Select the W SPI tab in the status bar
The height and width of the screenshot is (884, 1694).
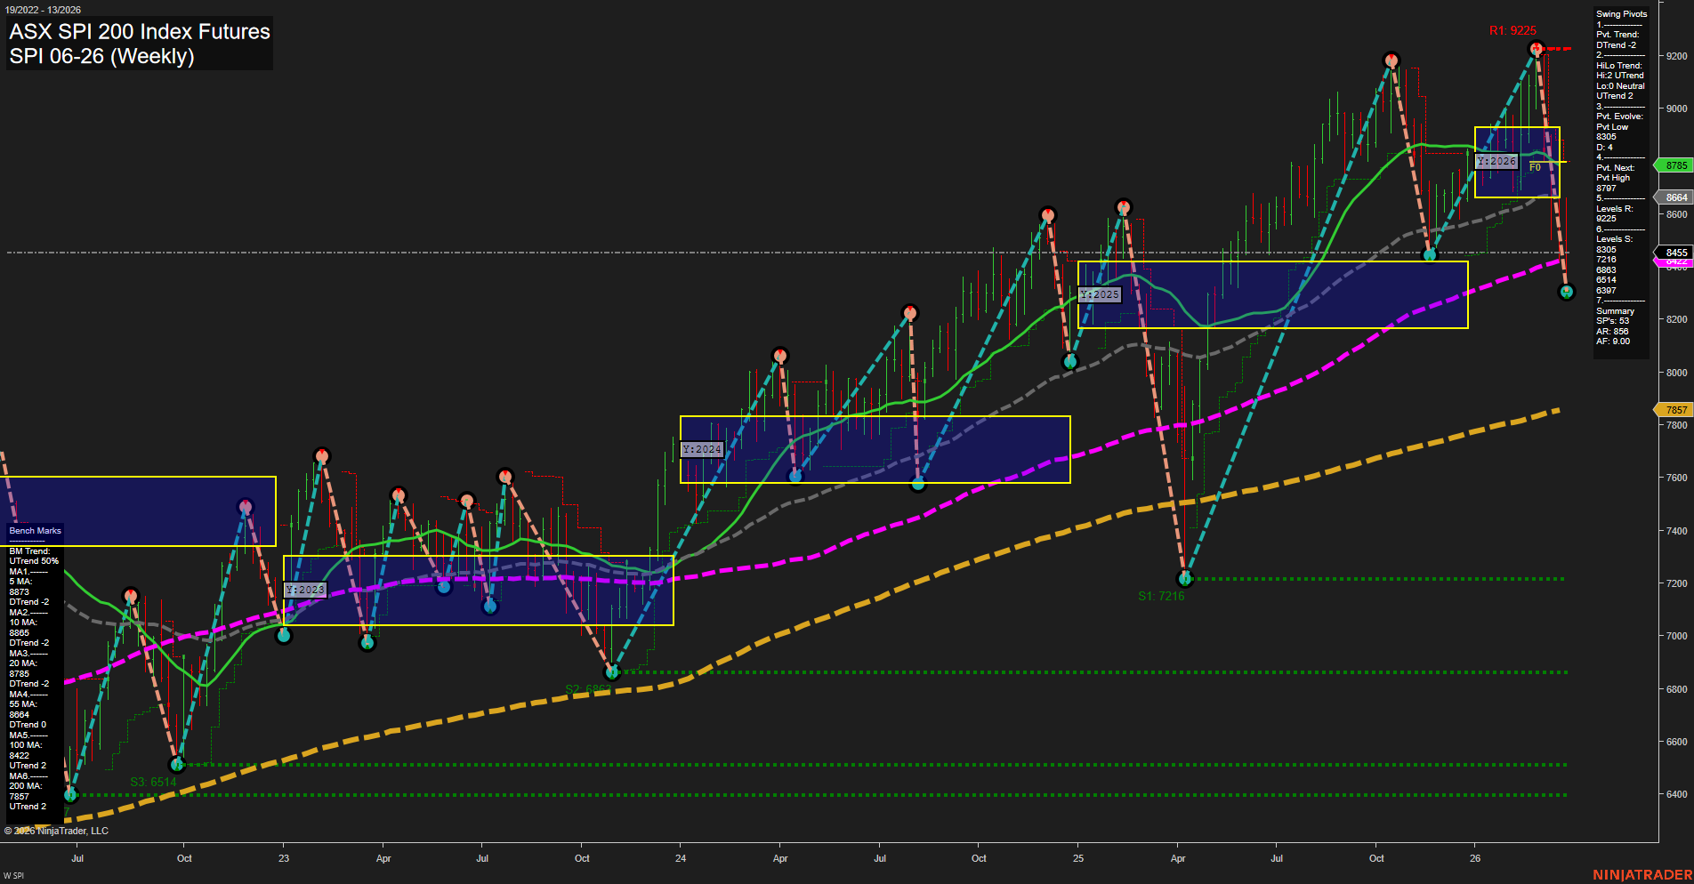coord(12,874)
